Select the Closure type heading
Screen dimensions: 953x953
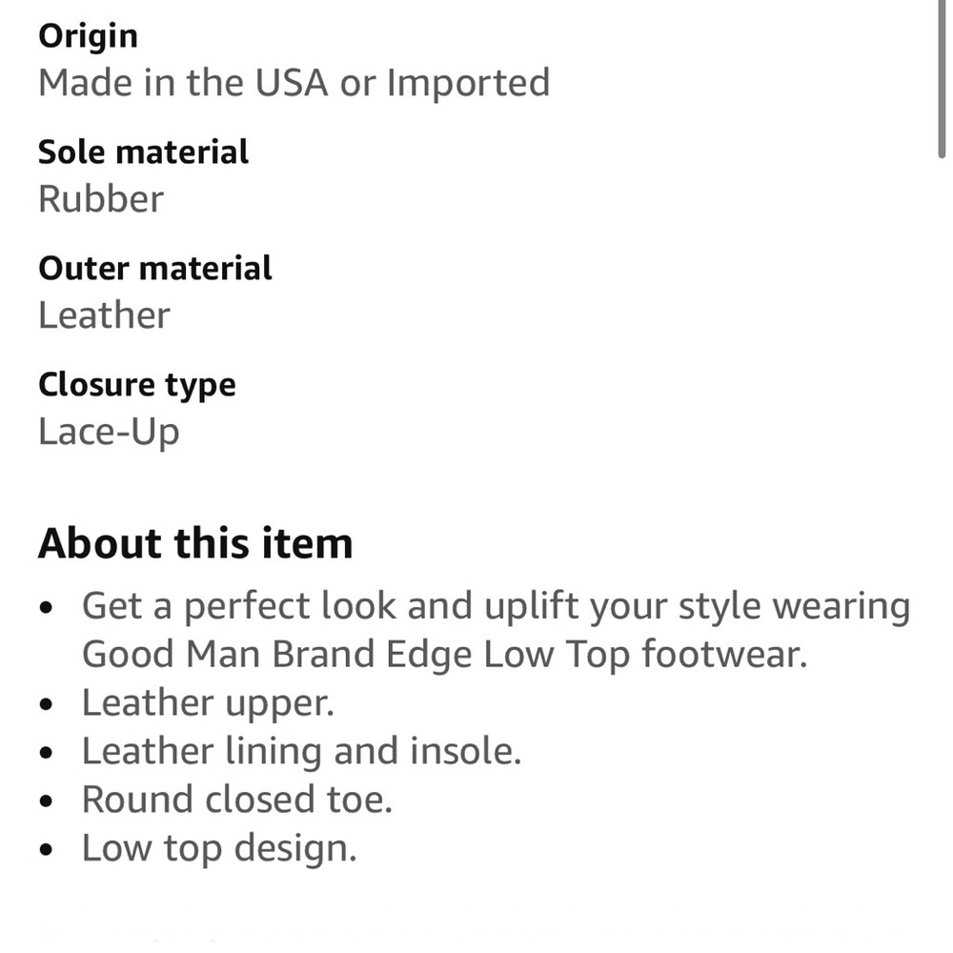(x=136, y=385)
